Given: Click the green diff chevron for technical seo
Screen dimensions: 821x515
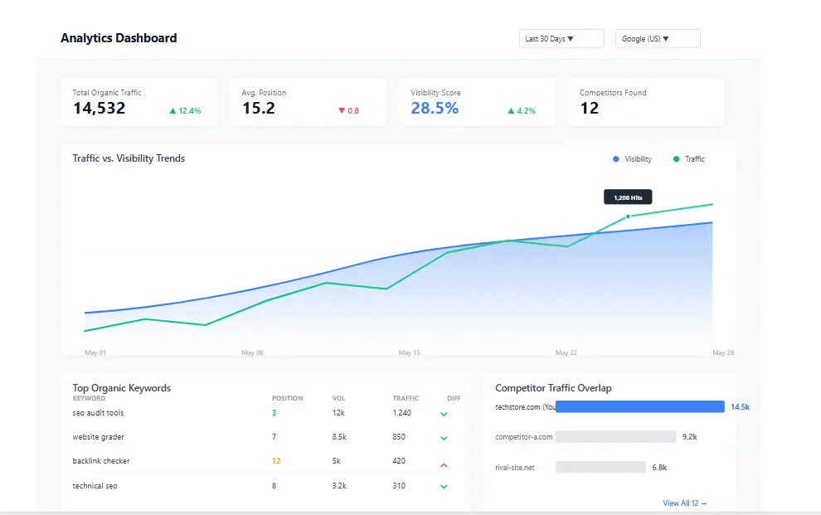Looking at the screenshot, I should click(444, 486).
